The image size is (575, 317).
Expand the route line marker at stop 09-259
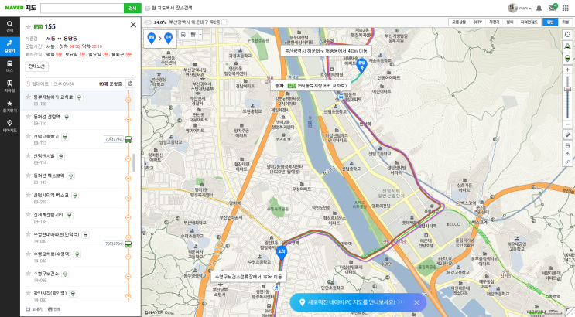(x=128, y=198)
